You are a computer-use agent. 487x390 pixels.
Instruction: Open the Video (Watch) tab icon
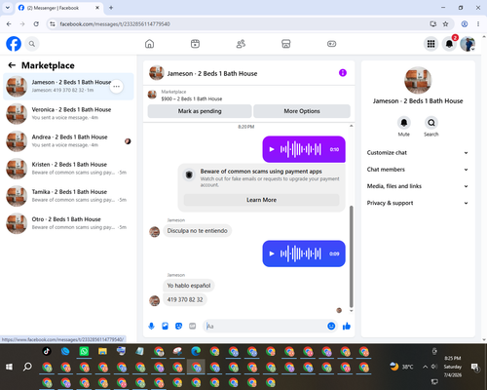coord(195,44)
